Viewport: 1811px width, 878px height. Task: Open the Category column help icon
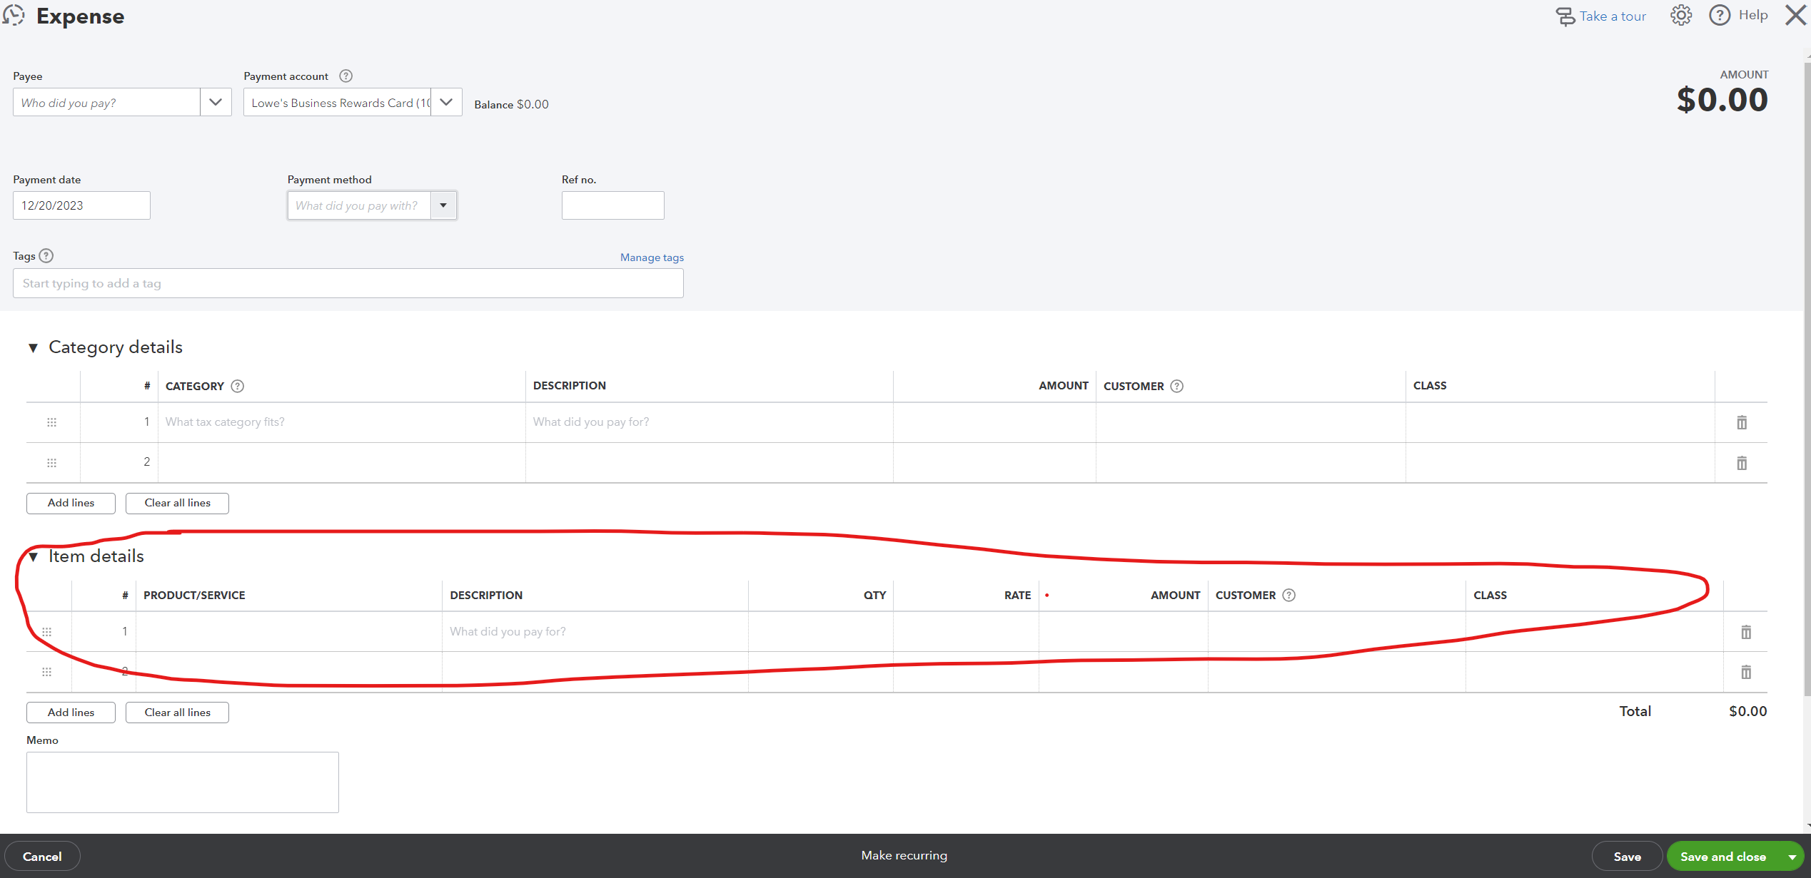[x=237, y=386]
